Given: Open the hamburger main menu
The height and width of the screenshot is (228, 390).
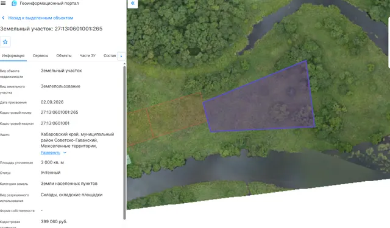Looking at the screenshot, I should (3, 3).
